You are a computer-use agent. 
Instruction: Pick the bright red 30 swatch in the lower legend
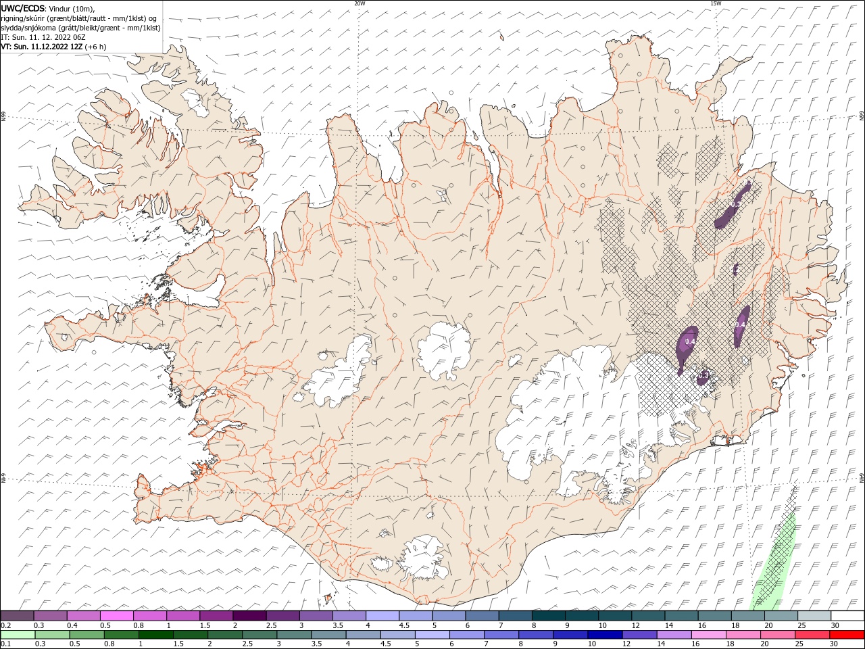(847, 635)
